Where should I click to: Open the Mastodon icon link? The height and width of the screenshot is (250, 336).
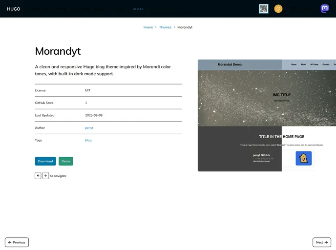[x=325, y=9]
